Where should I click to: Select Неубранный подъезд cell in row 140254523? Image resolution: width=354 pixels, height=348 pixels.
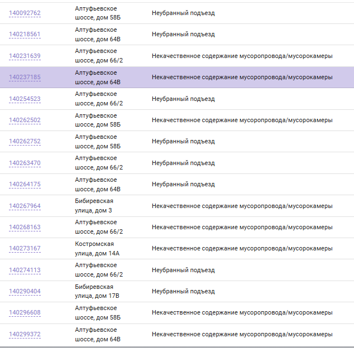[183, 99]
